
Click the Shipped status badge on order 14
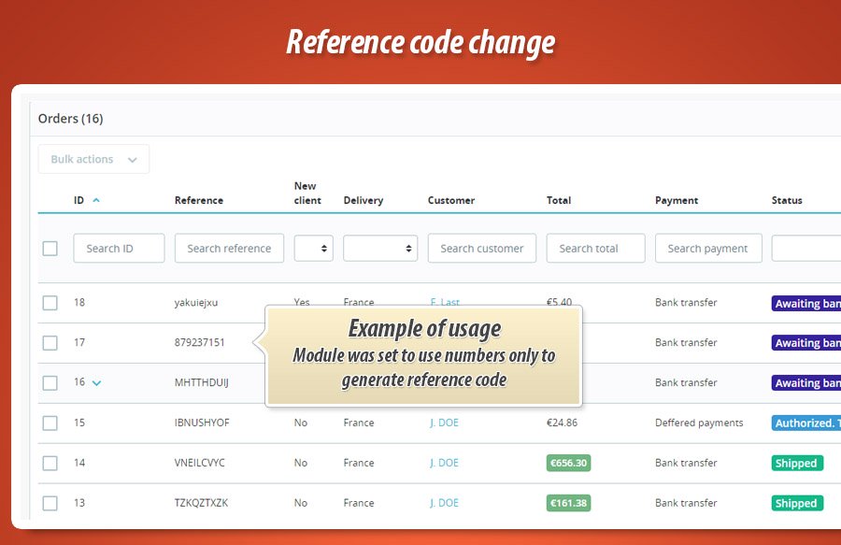coord(796,463)
